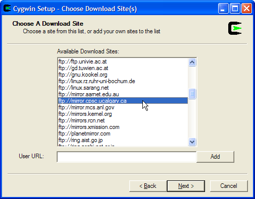Minimize the Cygwin Setup window
255x199 pixels.
223,8
